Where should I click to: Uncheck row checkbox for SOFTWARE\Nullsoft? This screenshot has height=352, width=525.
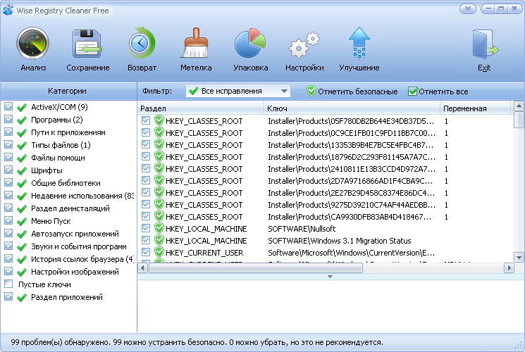coord(146,229)
